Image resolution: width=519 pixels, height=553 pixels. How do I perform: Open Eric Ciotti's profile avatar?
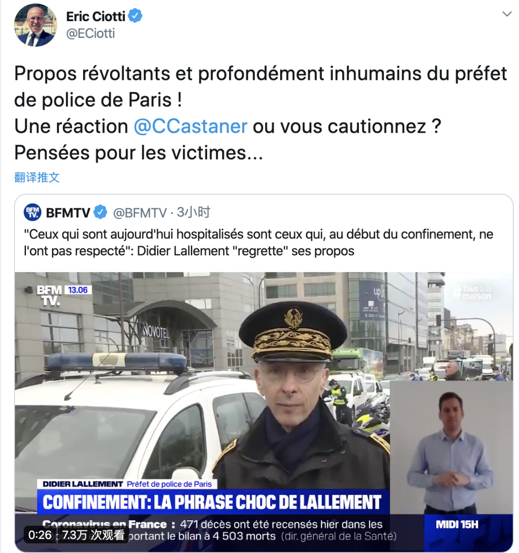click(x=35, y=25)
